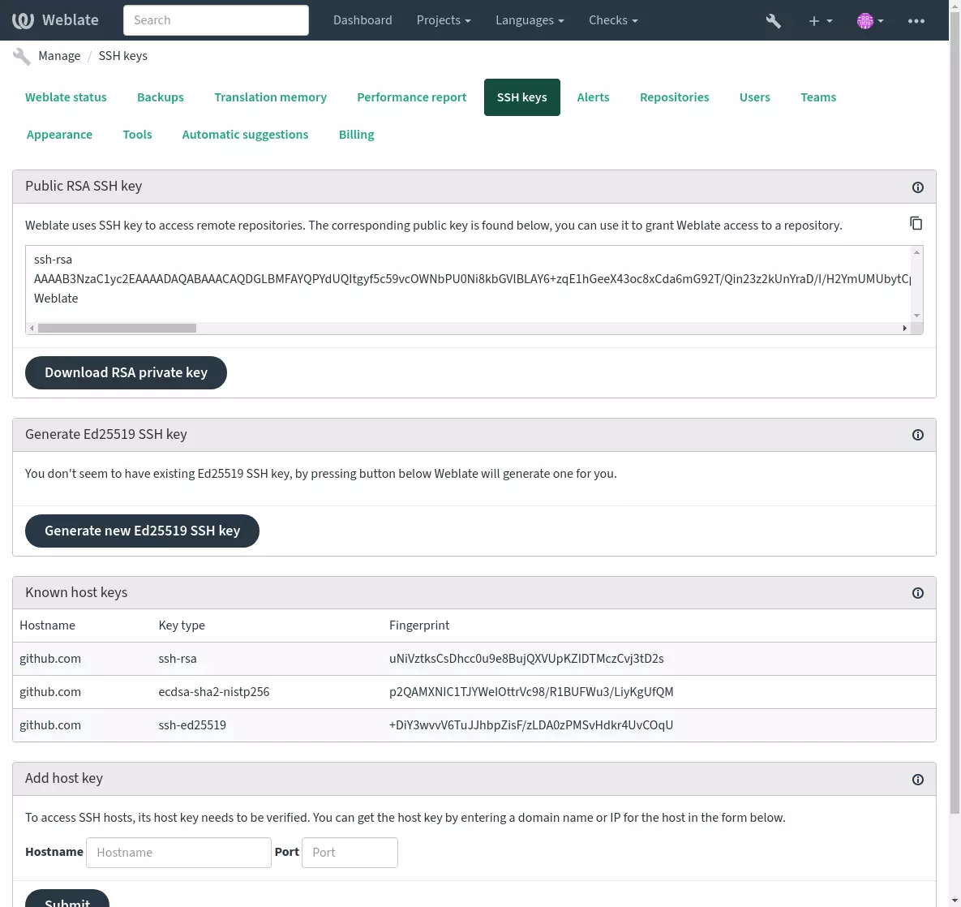Click left arrow of key box scrollbar

tap(32, 328)
